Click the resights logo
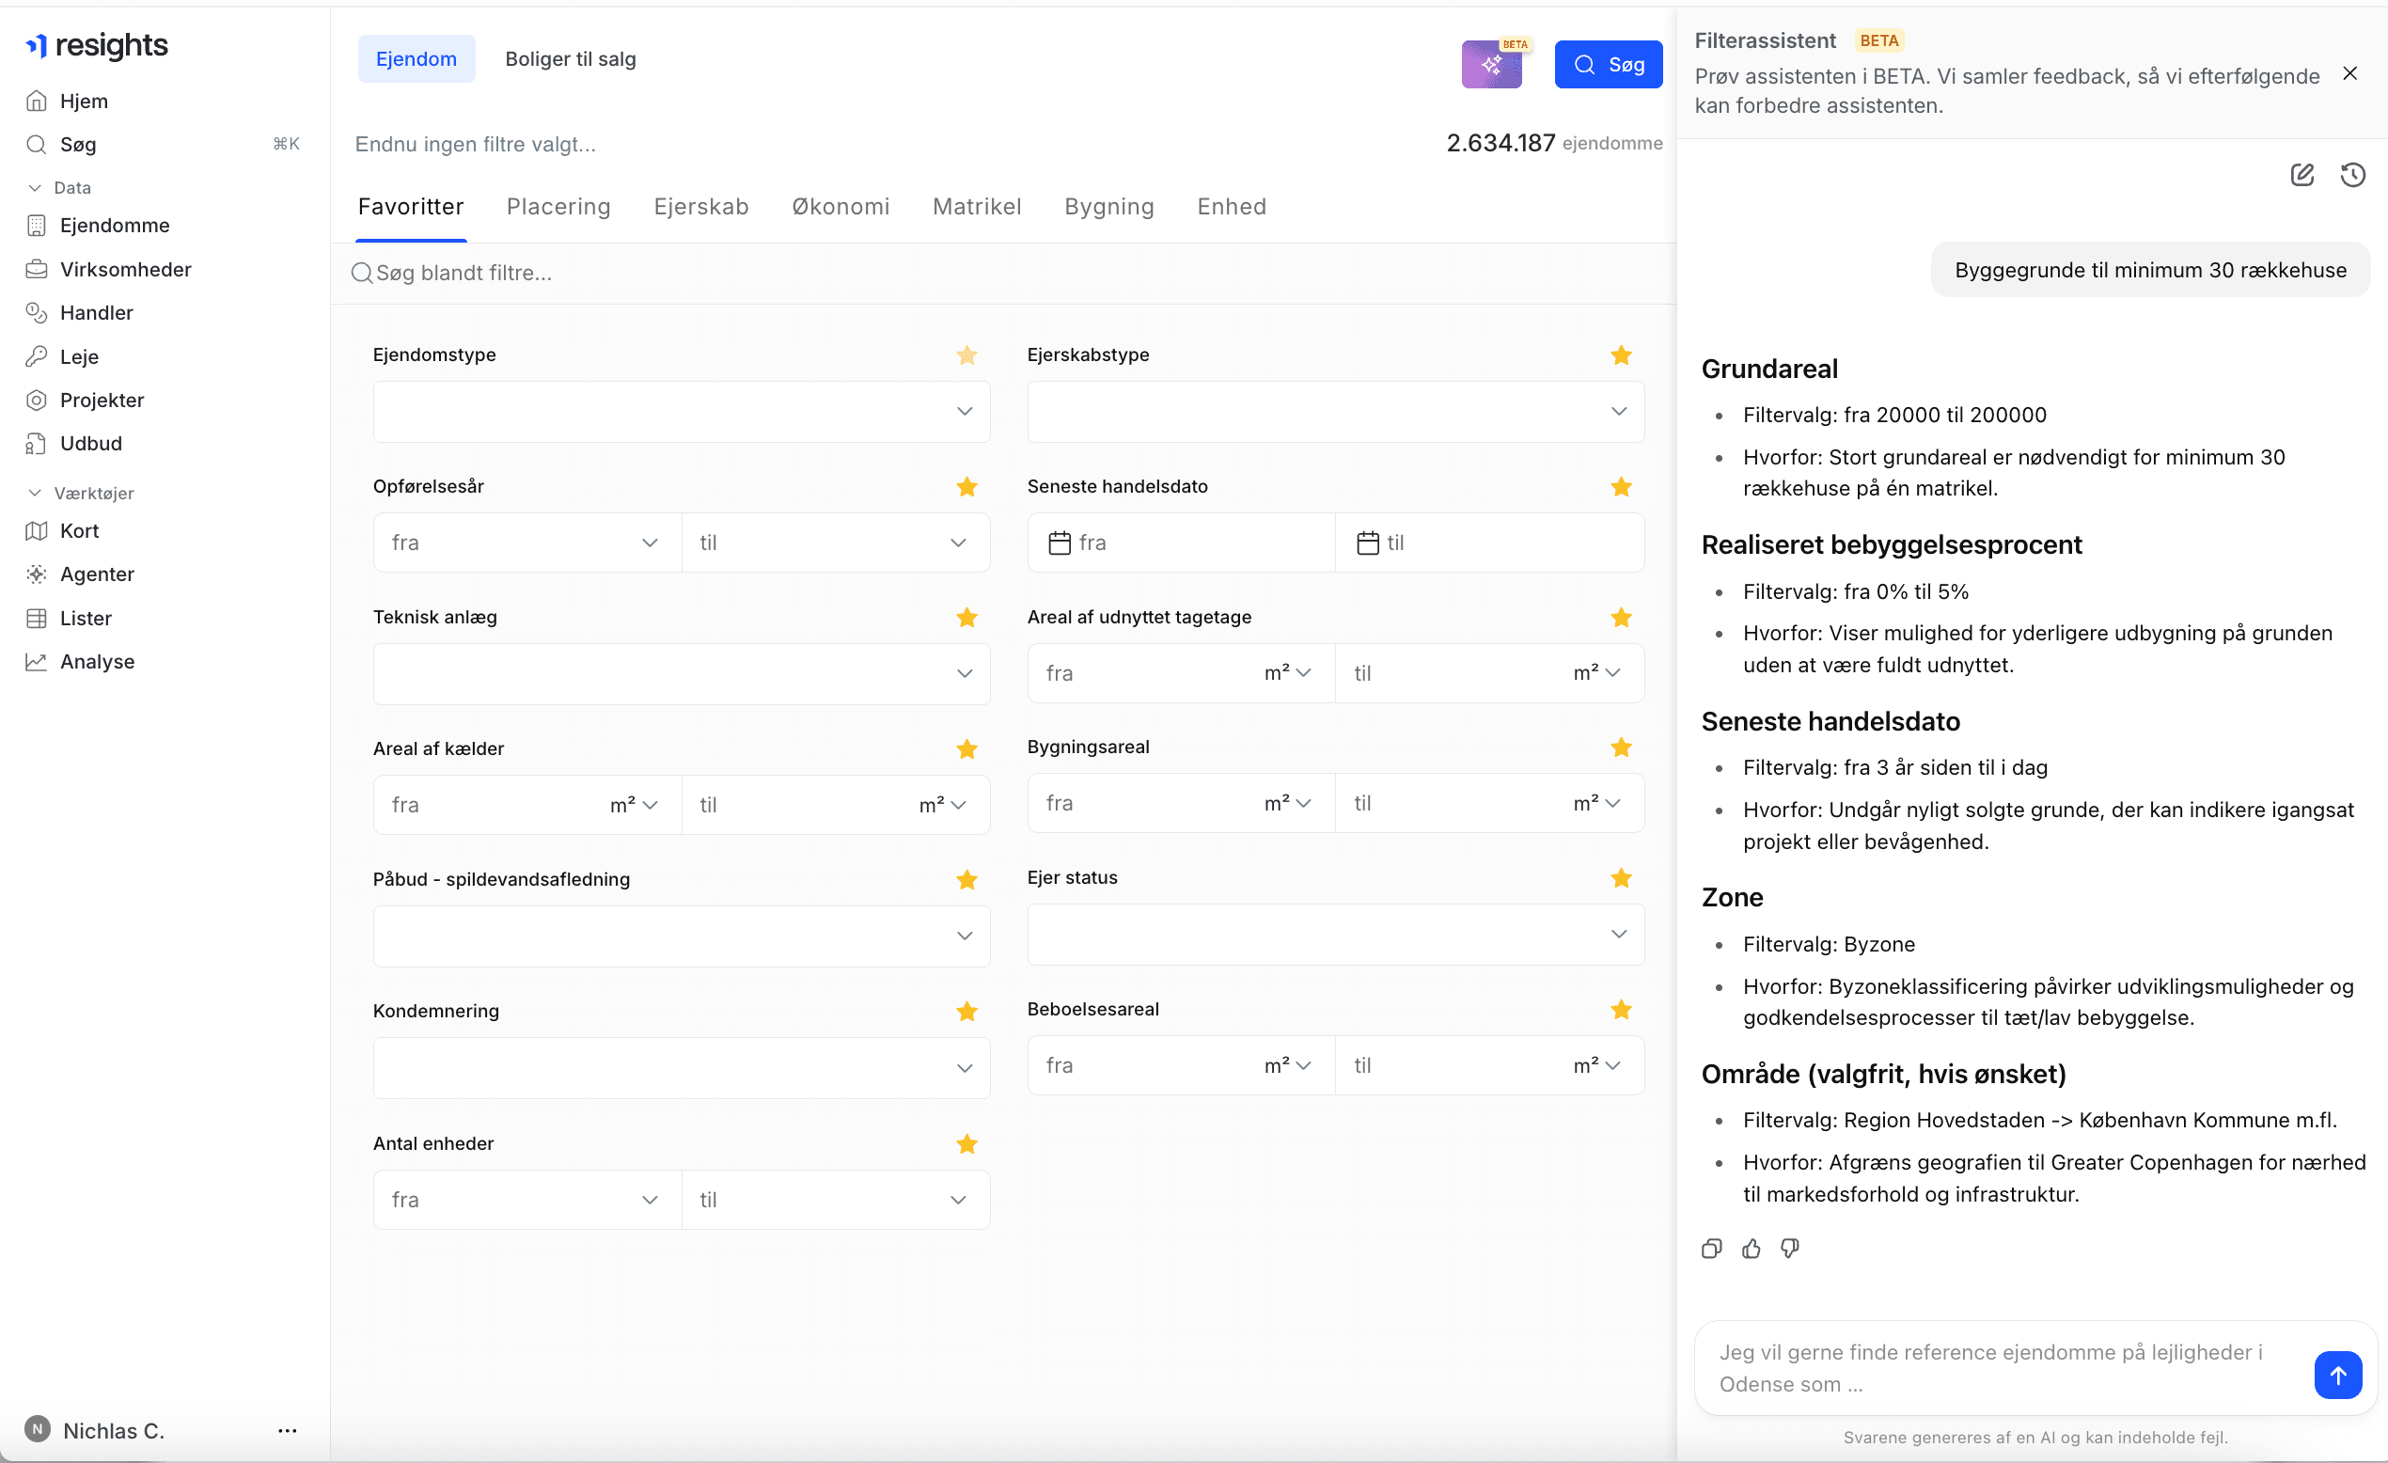Screen dimensions: 2388x1463 [x=97, y=44]
